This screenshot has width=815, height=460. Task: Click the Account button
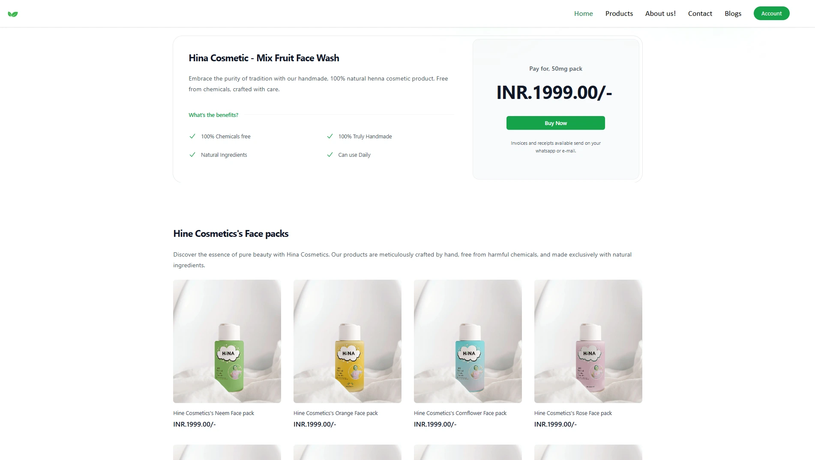coord(771,13)
